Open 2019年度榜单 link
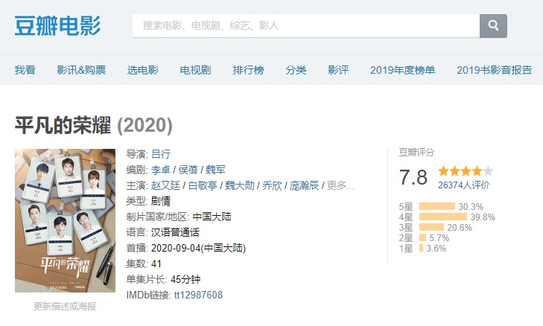543x326 pixels. (402, 70)
